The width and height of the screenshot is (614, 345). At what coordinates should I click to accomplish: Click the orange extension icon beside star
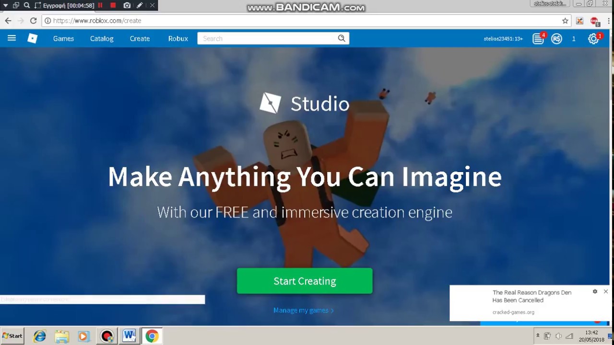point(580,21)
